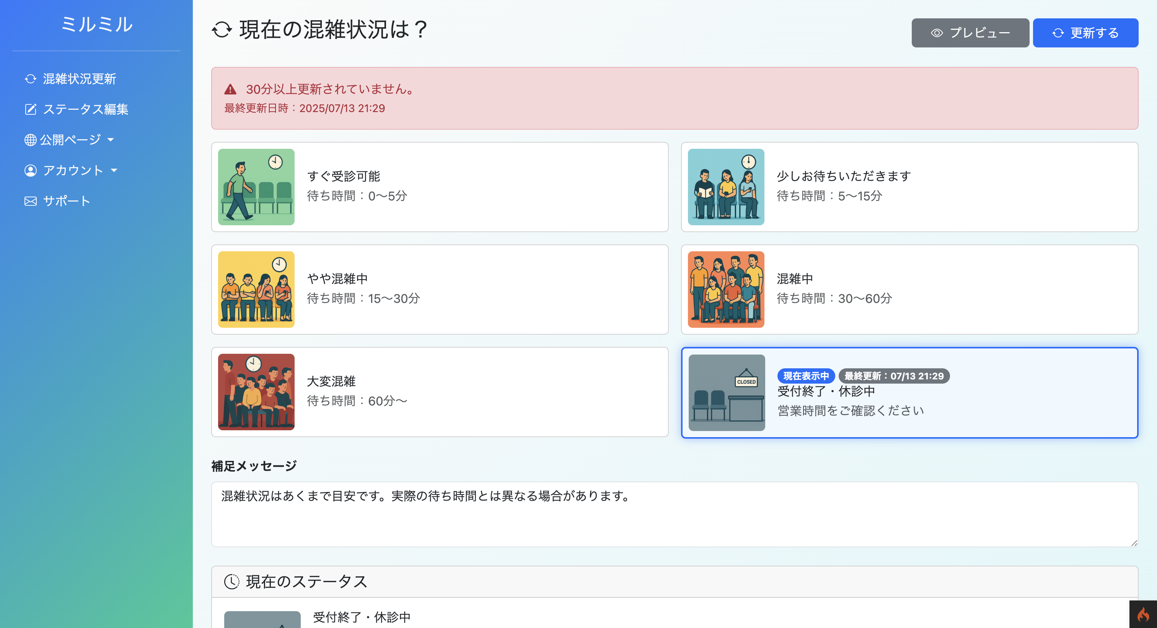Click the 現在表示中 badge
The width and height of the screenshot is (1157, 628).
tap(806, 376)
